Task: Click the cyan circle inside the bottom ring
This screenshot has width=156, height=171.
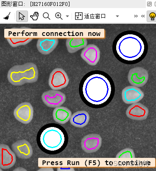Action: [x=52, y=139]
